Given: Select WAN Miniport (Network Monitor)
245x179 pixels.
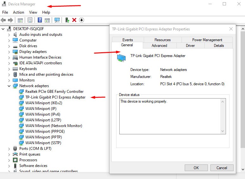Looking at the screenshot, I should (x=54, y=126).
